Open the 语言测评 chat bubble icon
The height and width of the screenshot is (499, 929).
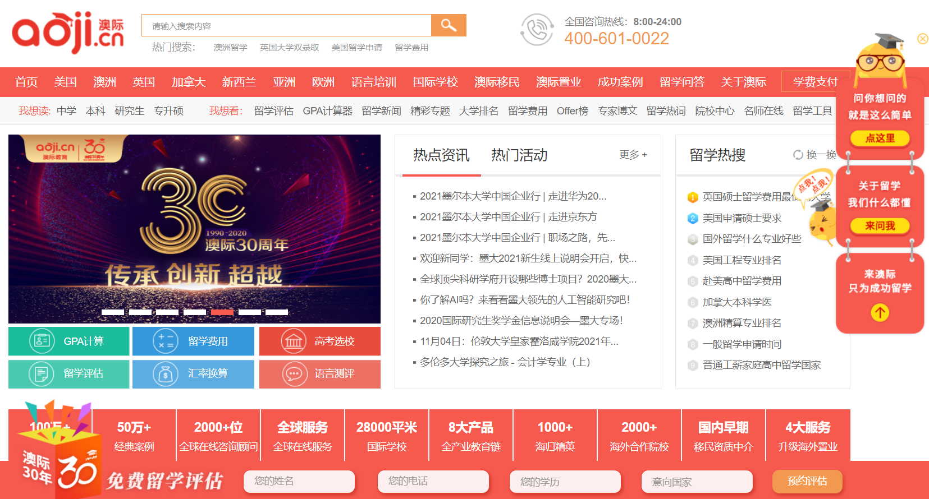pyautogui.click(x=294, y=373)
